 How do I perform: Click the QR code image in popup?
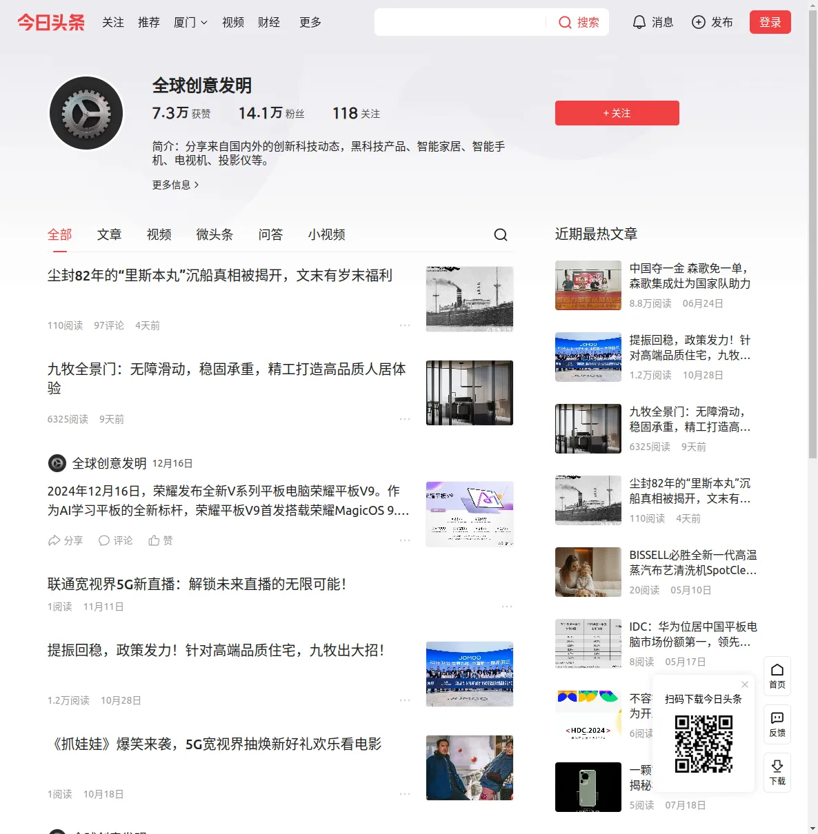pyautogui.click(x=704, y=743)
